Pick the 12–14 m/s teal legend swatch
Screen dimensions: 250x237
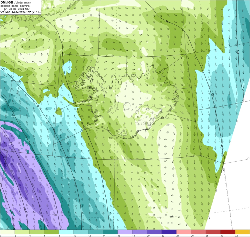coord(95,232)
